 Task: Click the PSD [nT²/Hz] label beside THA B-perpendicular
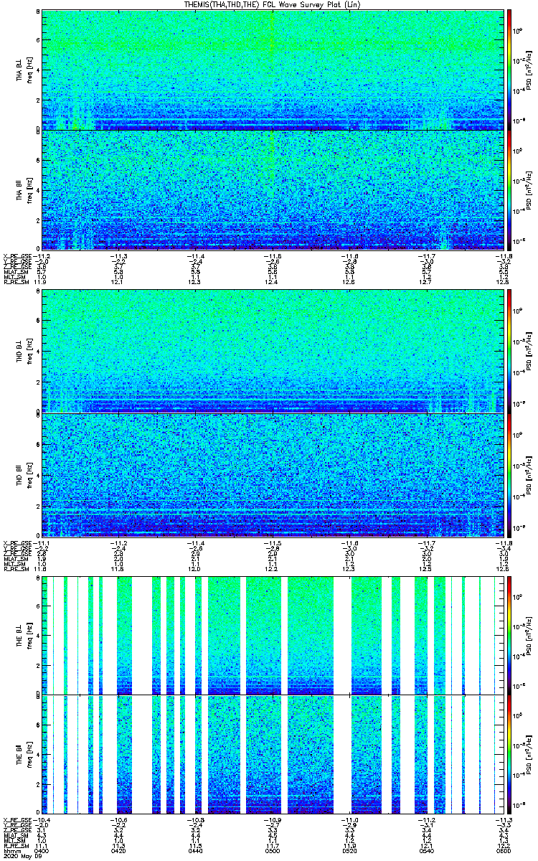point(528,70)
